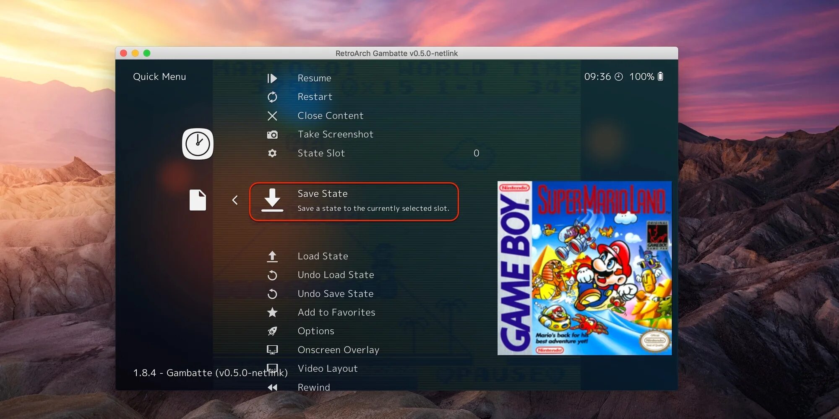Select Close Content menu entry

click(331, 116)
